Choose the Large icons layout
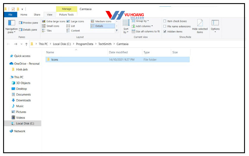This screenshot has height=156, width=249. [x=75, y=21]
